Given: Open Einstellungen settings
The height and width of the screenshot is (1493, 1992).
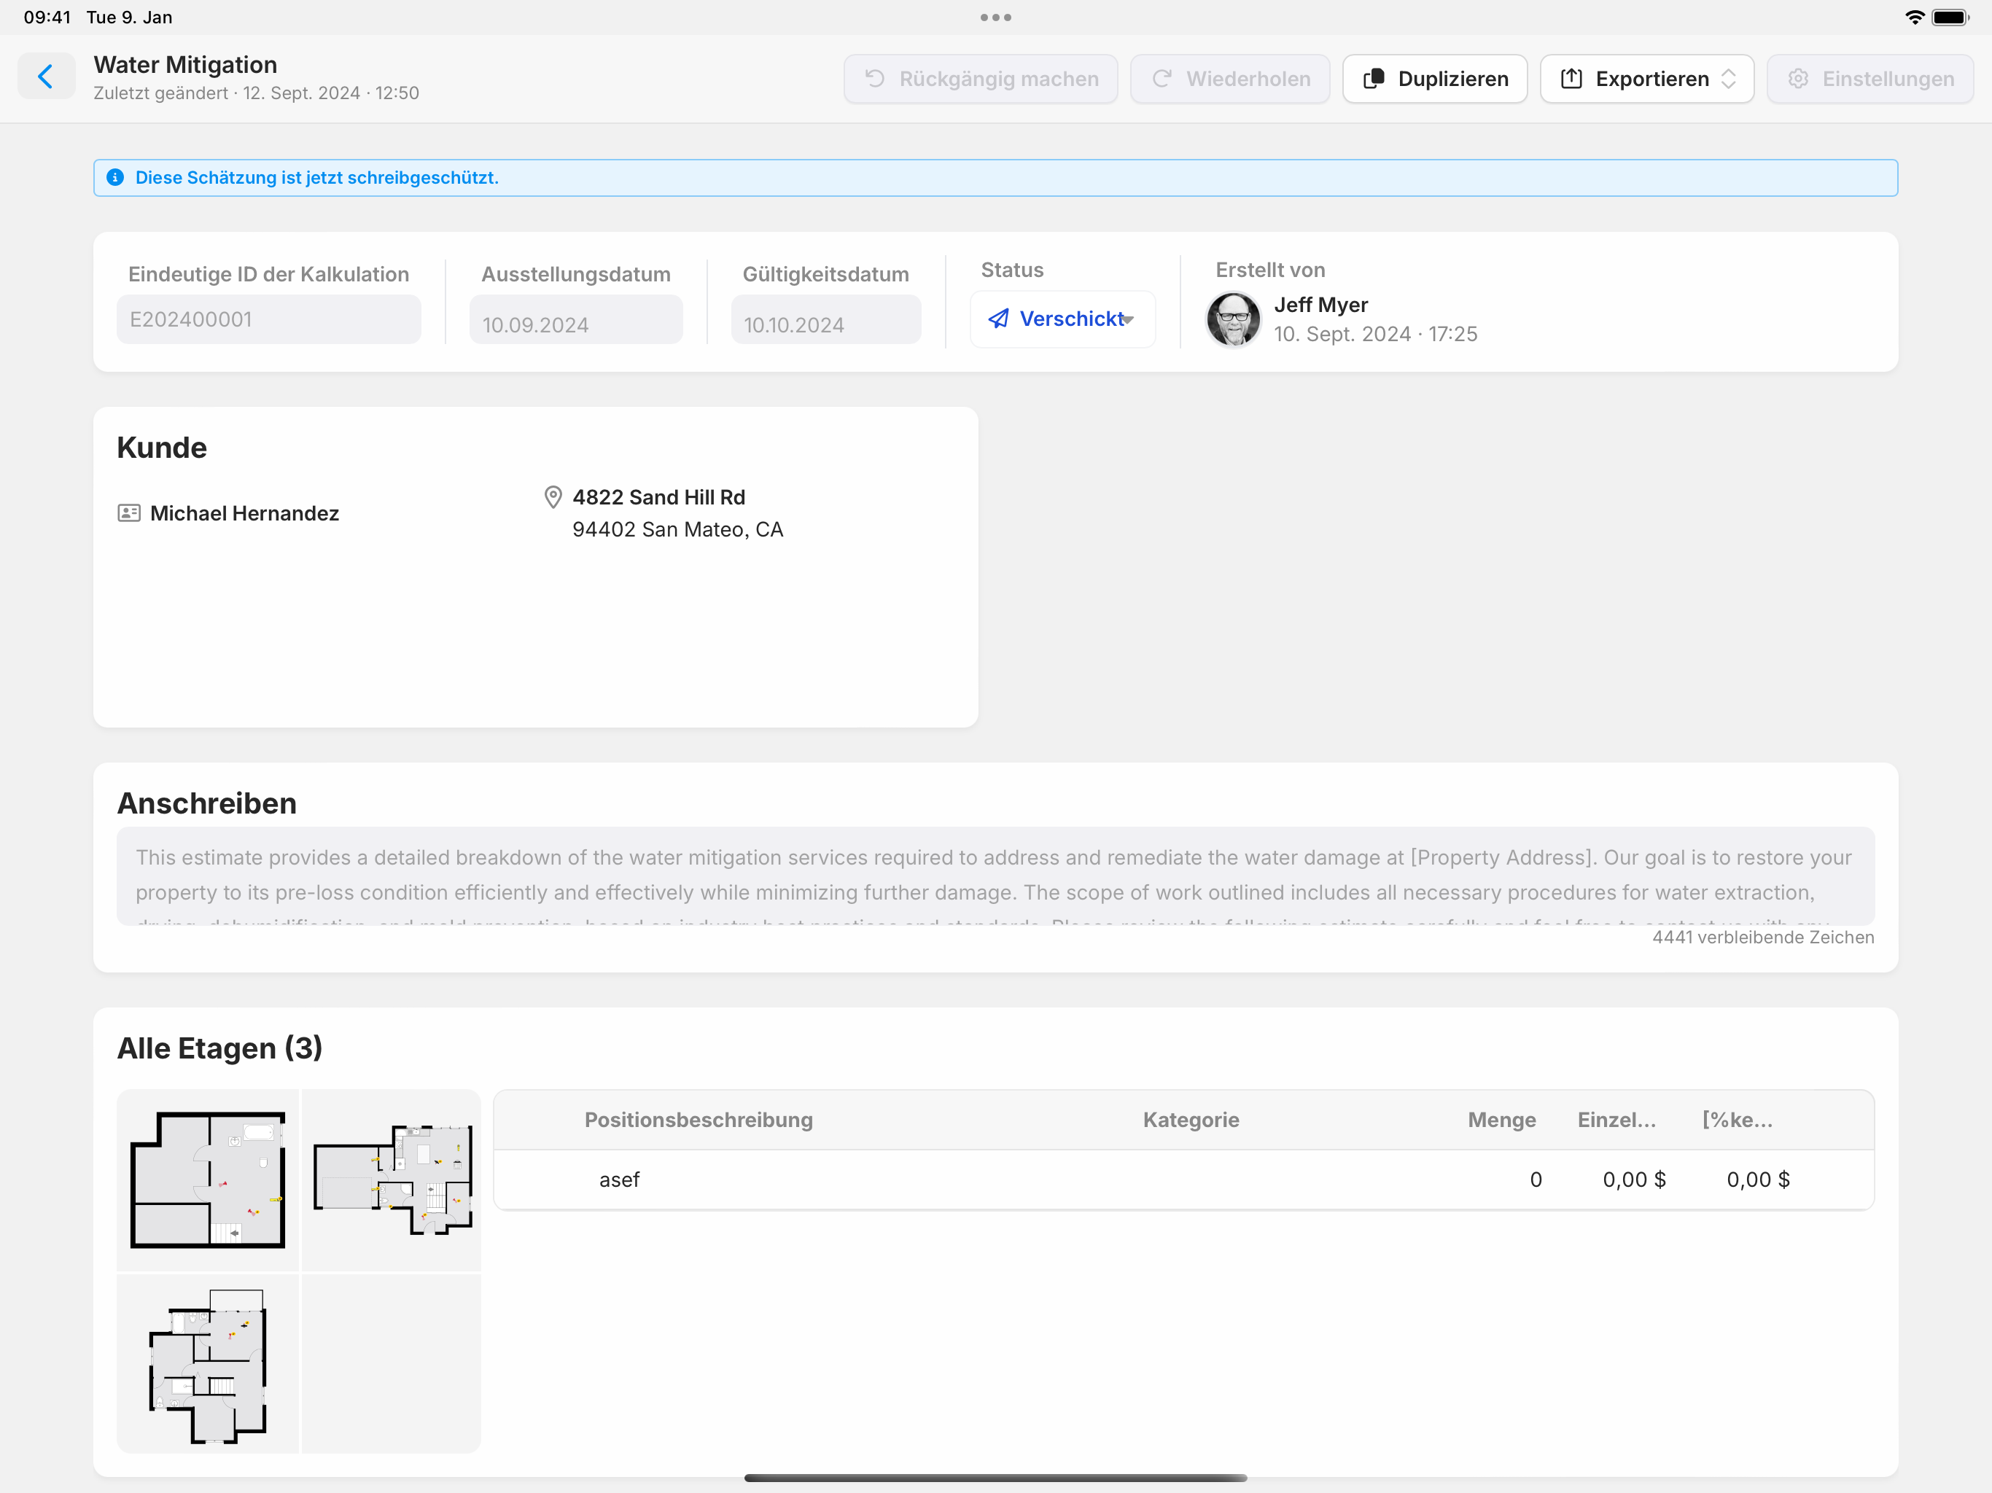Looking at the screenshot, I should (x=1870, y=79).
